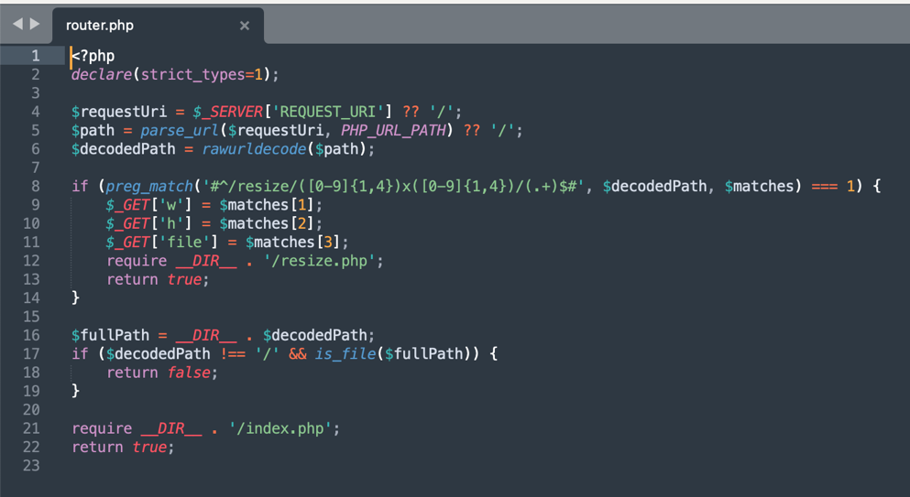Place cursor on '<?php' opening tag
910x497 pixels.
[x=93, y=56]
